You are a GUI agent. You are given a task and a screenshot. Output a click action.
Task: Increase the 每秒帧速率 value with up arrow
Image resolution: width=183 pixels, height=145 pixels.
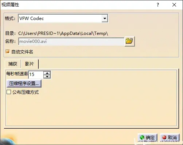click(47, 73)
